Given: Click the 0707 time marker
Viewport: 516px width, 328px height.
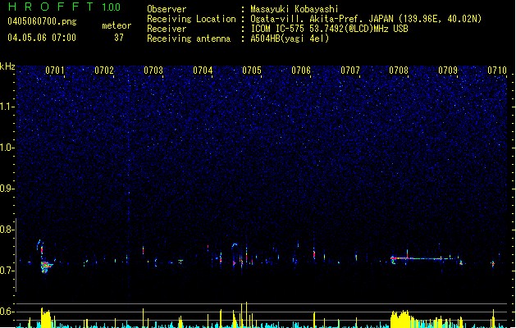Looking at the screenshot, I should [350, 71].
